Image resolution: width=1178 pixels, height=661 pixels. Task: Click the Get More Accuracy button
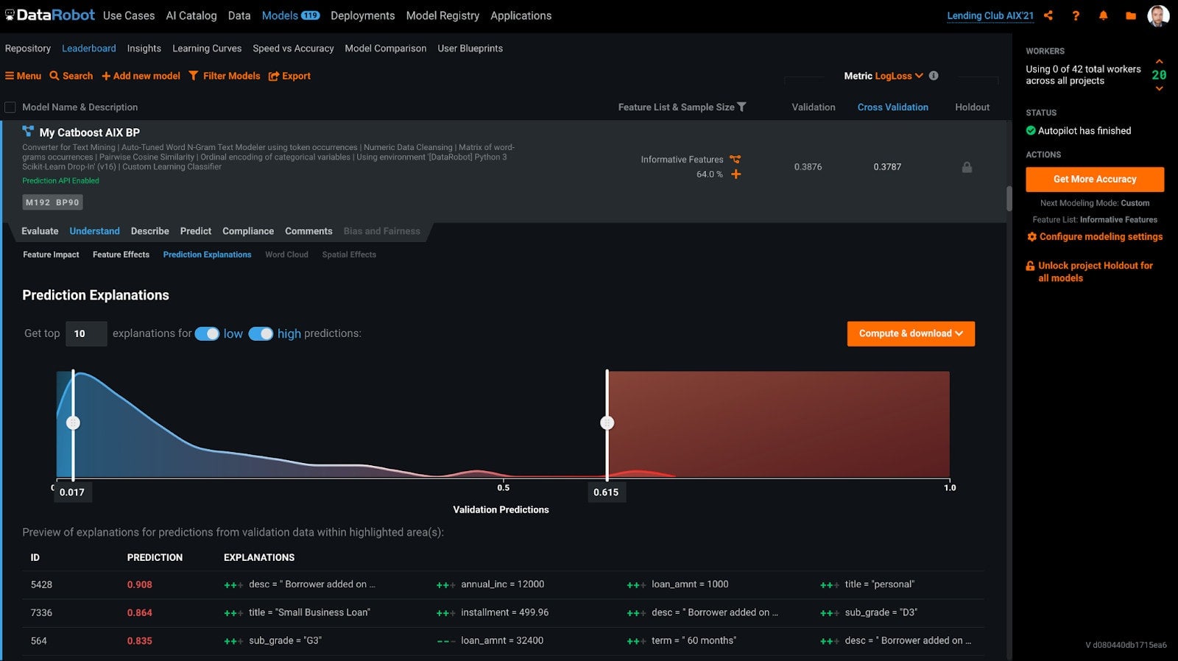click(x=1095, y=179)
